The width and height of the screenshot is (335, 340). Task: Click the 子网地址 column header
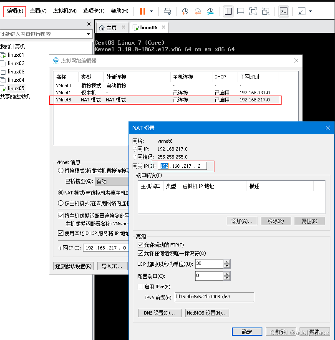click(258, 77)
